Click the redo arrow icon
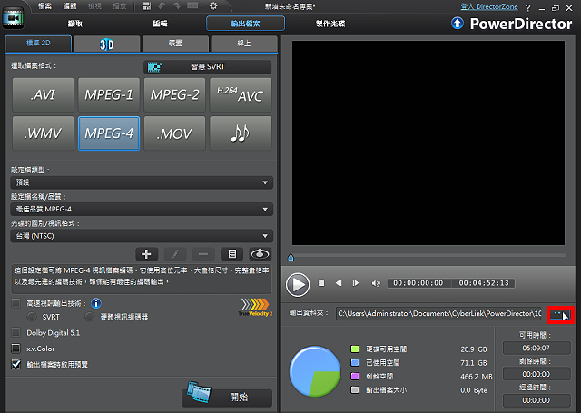Viewport: 581px width, 413px height. click(x=177, y=6)
